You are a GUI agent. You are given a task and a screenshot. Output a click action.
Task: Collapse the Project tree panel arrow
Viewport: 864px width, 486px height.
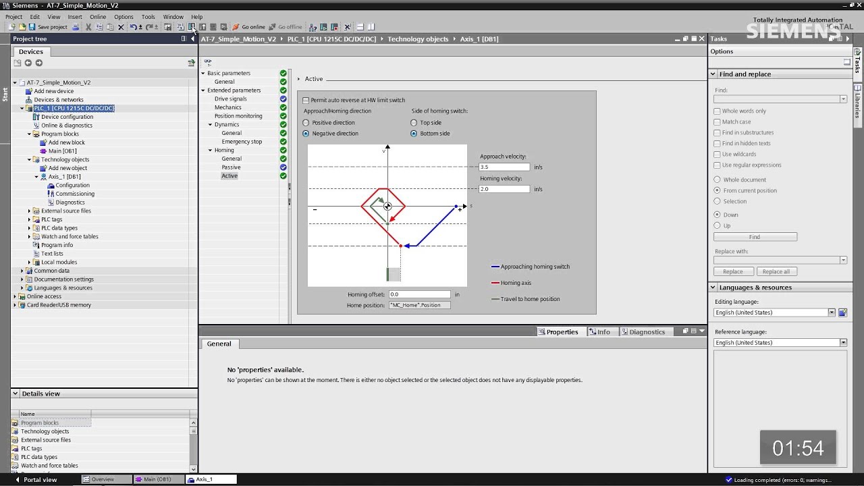point(192,38)
